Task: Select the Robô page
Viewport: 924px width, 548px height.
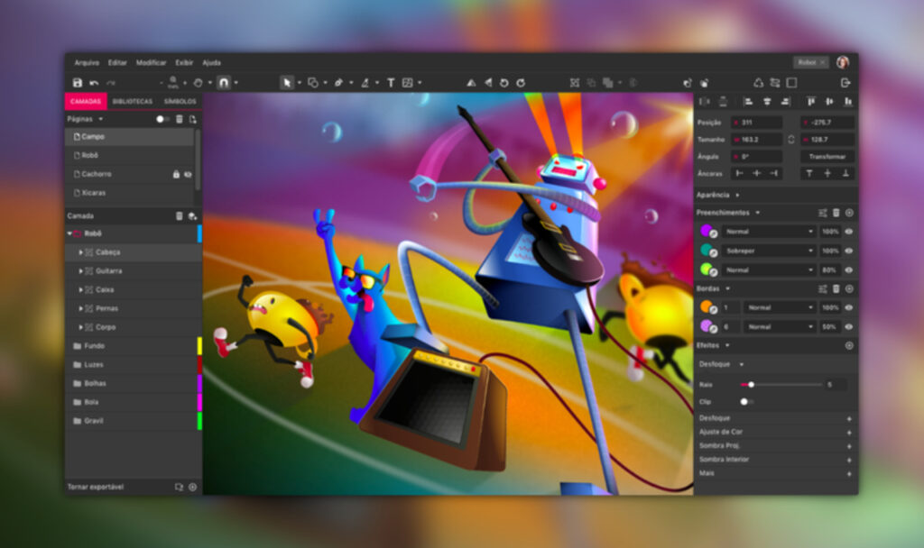Action: click(129, 155)
